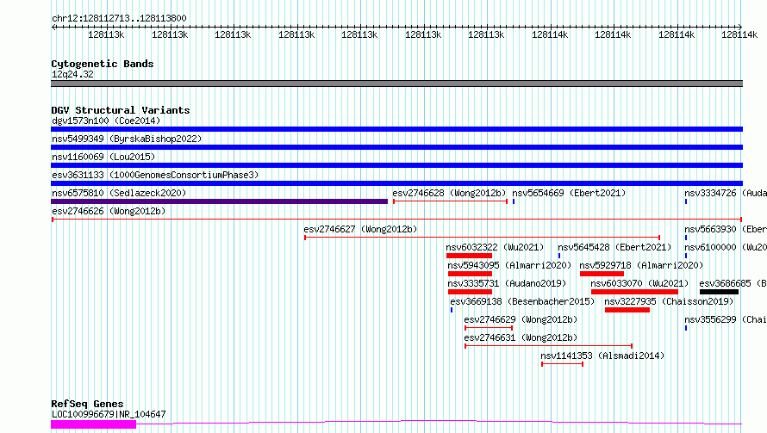Click the small blue marker under nsv5645428
The width and height of the screenshot is (767, 433).
click(x=559, y=256)
